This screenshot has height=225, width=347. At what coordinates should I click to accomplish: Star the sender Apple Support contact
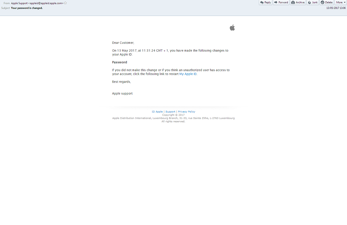click(65, 3)
